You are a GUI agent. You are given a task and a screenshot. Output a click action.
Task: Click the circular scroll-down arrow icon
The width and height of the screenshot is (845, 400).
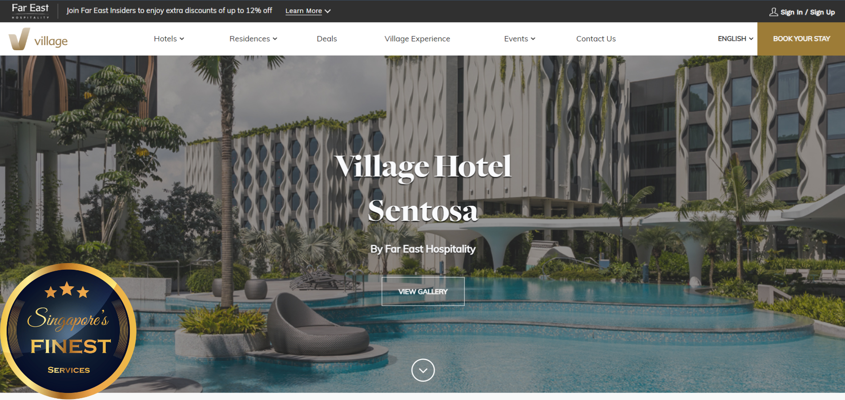pyautogui.click(x=423, y=370)
